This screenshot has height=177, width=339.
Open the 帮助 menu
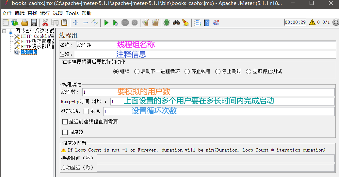pyautogui.click(x=87, y=13)
